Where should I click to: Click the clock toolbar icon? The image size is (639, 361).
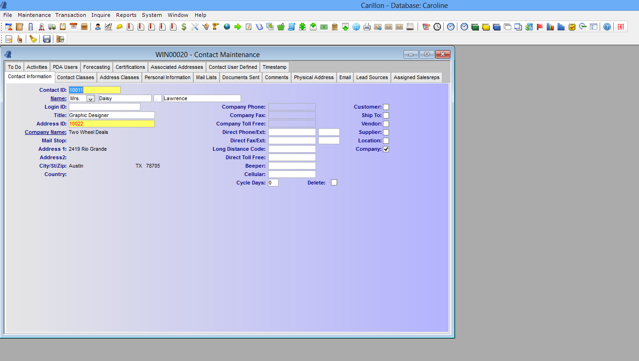(x=436, y=27)
